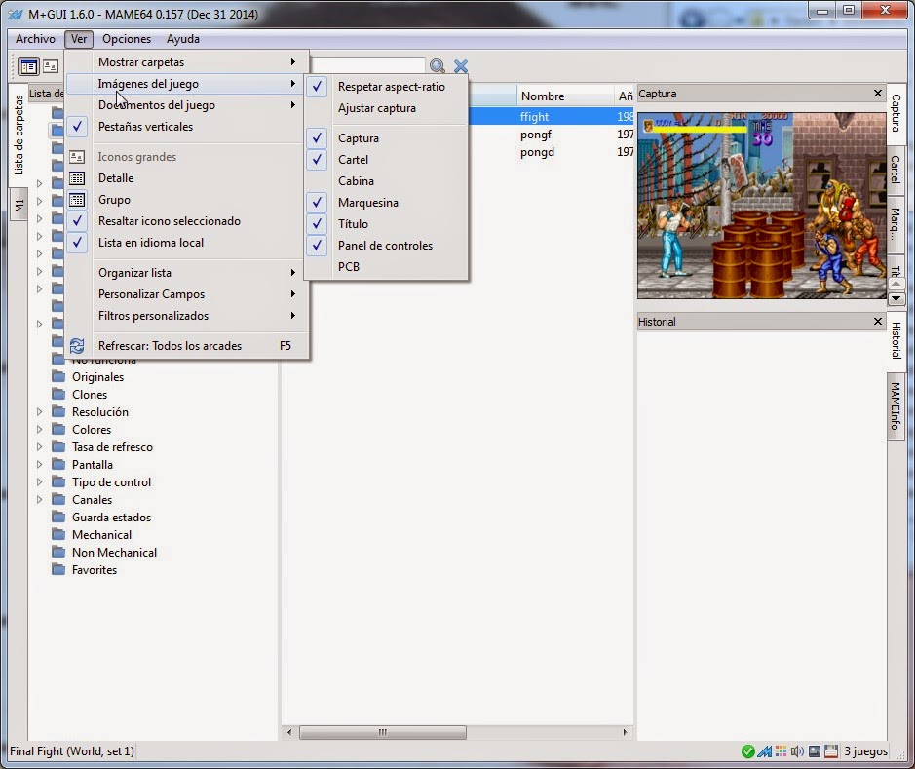Open the Opciones menu
915x769 pixels.
coord(127,39)
